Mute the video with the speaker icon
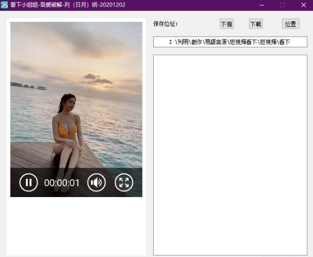The image size is (313, 257). click(96, 182)
